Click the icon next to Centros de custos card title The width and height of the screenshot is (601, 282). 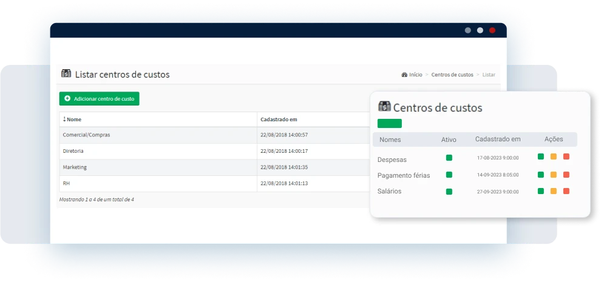coord(384,107)
